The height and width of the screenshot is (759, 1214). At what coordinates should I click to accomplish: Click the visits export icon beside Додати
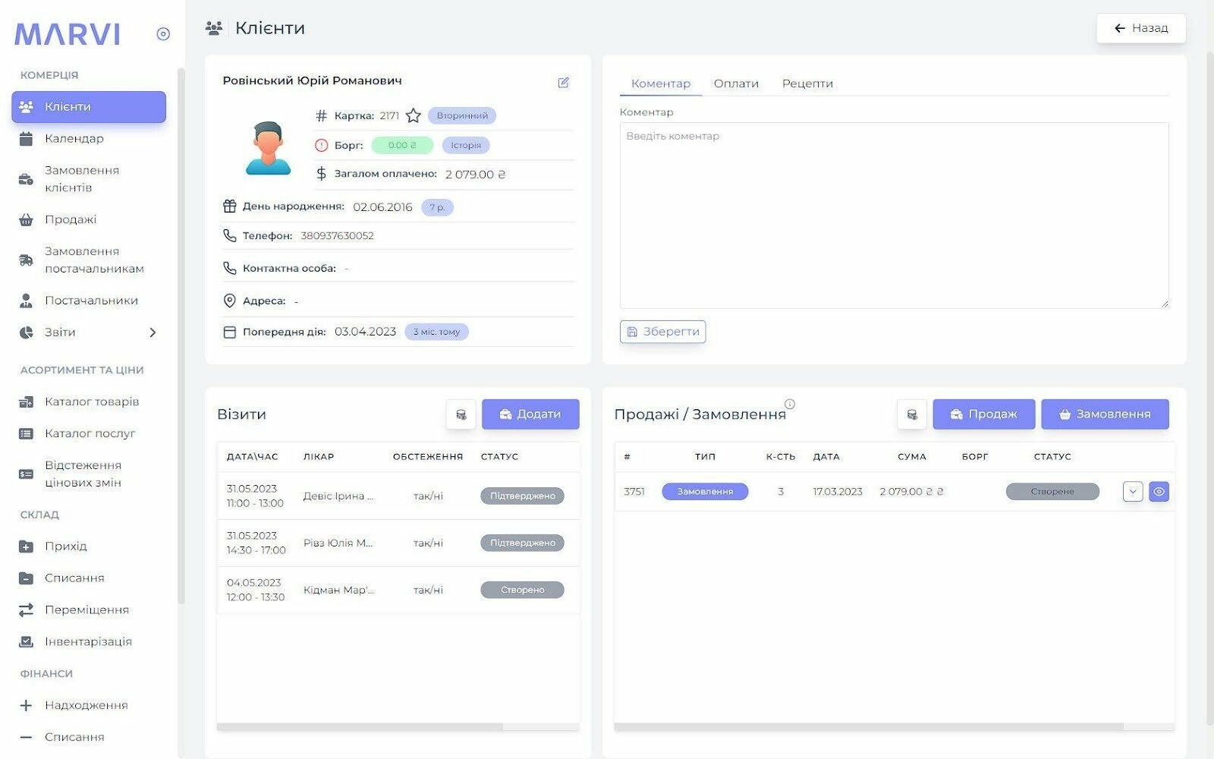pos(461,414)
